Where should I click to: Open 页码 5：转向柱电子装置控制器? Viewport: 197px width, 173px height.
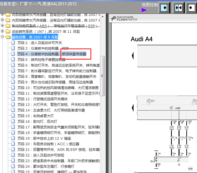pos(41,60)
